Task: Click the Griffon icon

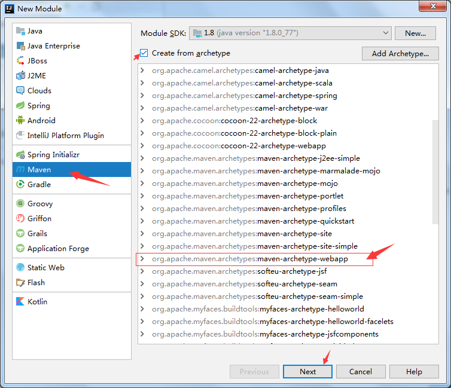Action: coord(20,218)
